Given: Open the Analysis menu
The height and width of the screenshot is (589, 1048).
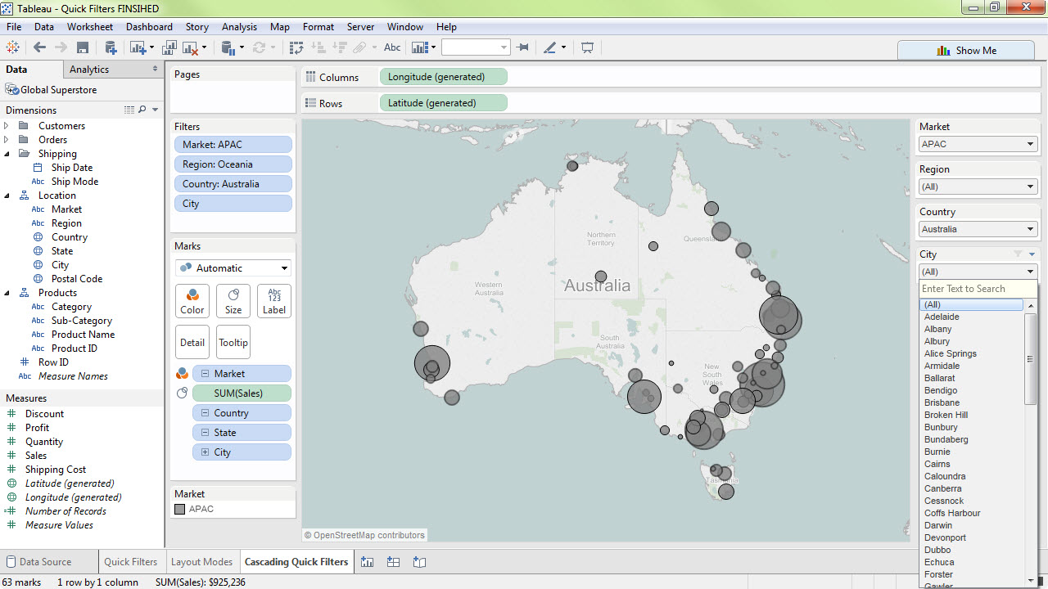Looking at the screenshot, I should [x=239, y=27].
